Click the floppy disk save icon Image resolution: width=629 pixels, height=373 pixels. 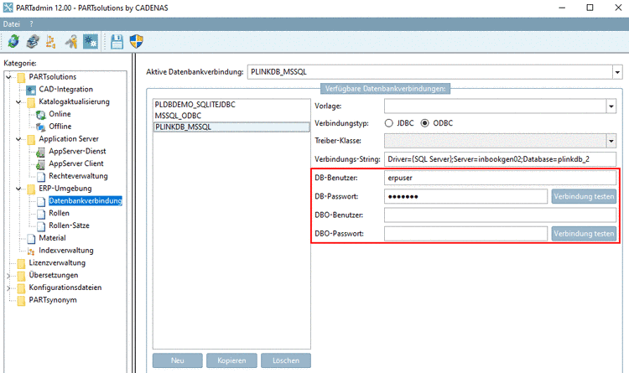[117, 41]
